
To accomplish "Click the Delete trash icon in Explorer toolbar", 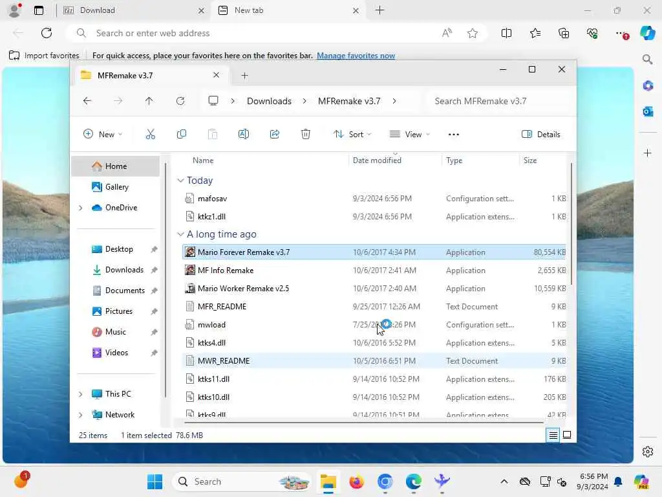I will 306,135.
